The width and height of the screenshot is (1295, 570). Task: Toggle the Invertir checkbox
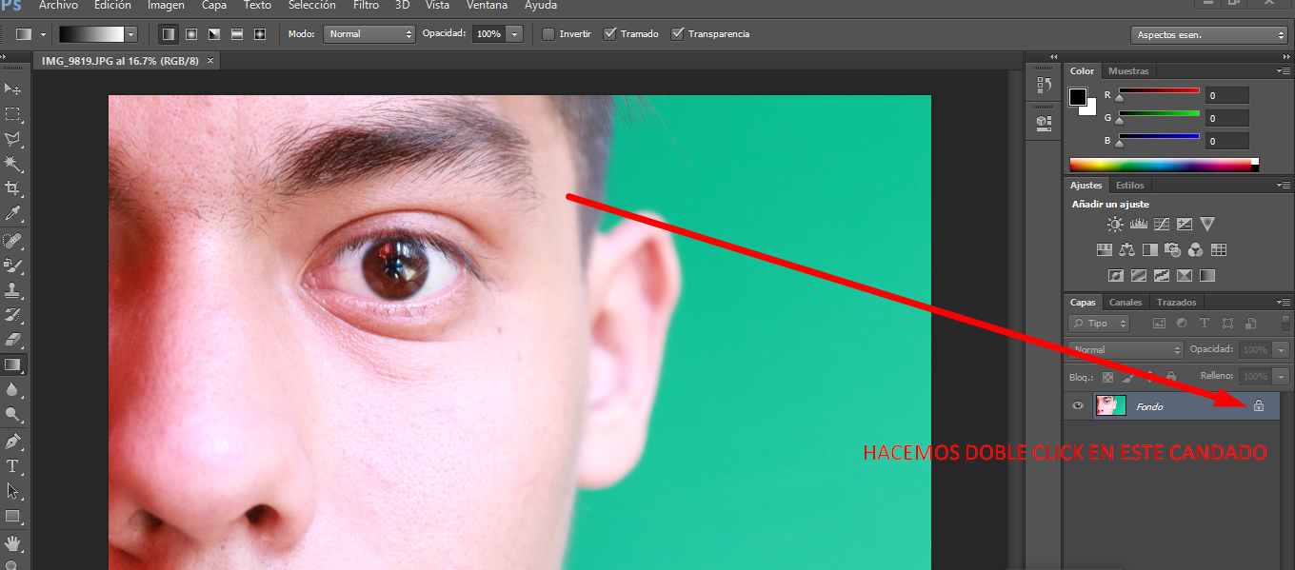click(548, 34)
